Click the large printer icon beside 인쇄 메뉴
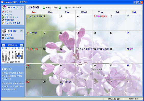Viewport: 144px width, 101px height. (x=4, y=31)
